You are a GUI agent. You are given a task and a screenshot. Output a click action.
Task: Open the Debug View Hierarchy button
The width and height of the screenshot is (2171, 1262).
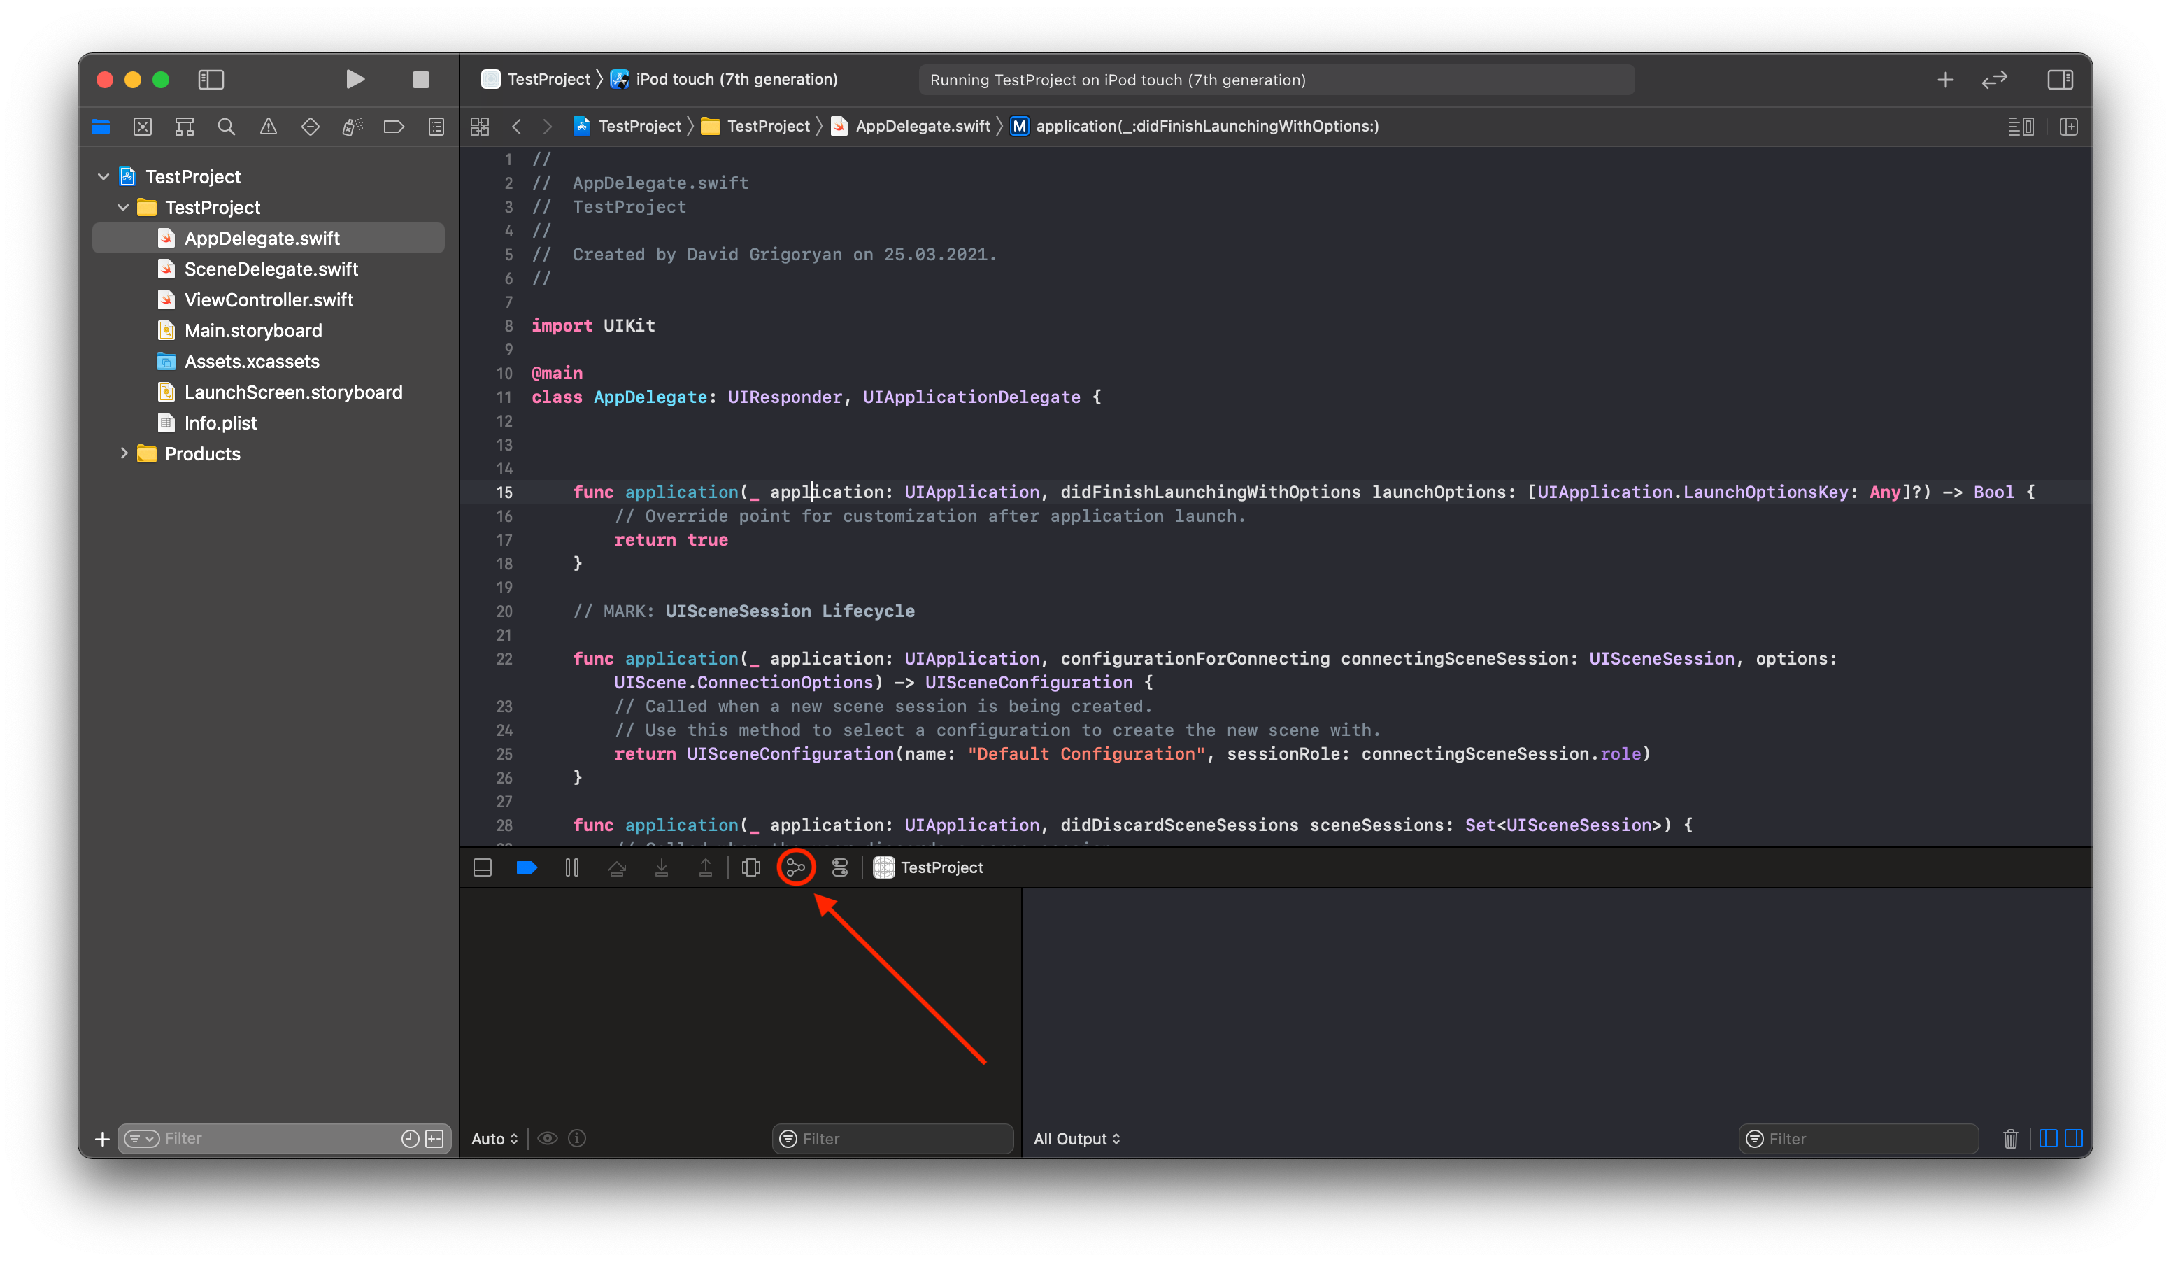[750, 867]
